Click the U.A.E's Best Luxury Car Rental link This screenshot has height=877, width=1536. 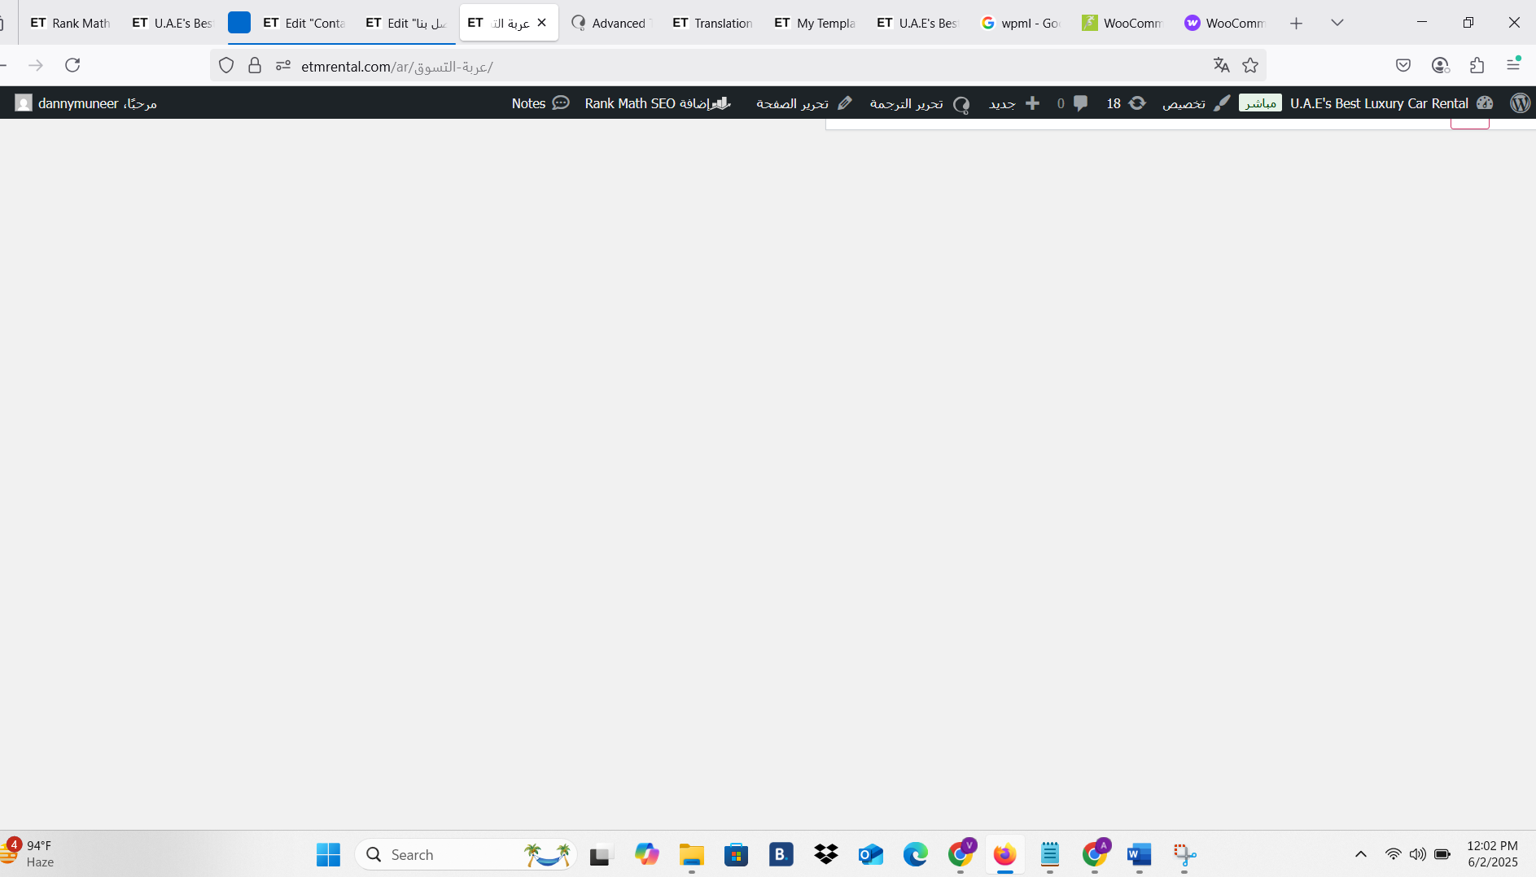tap(1379, 103)
